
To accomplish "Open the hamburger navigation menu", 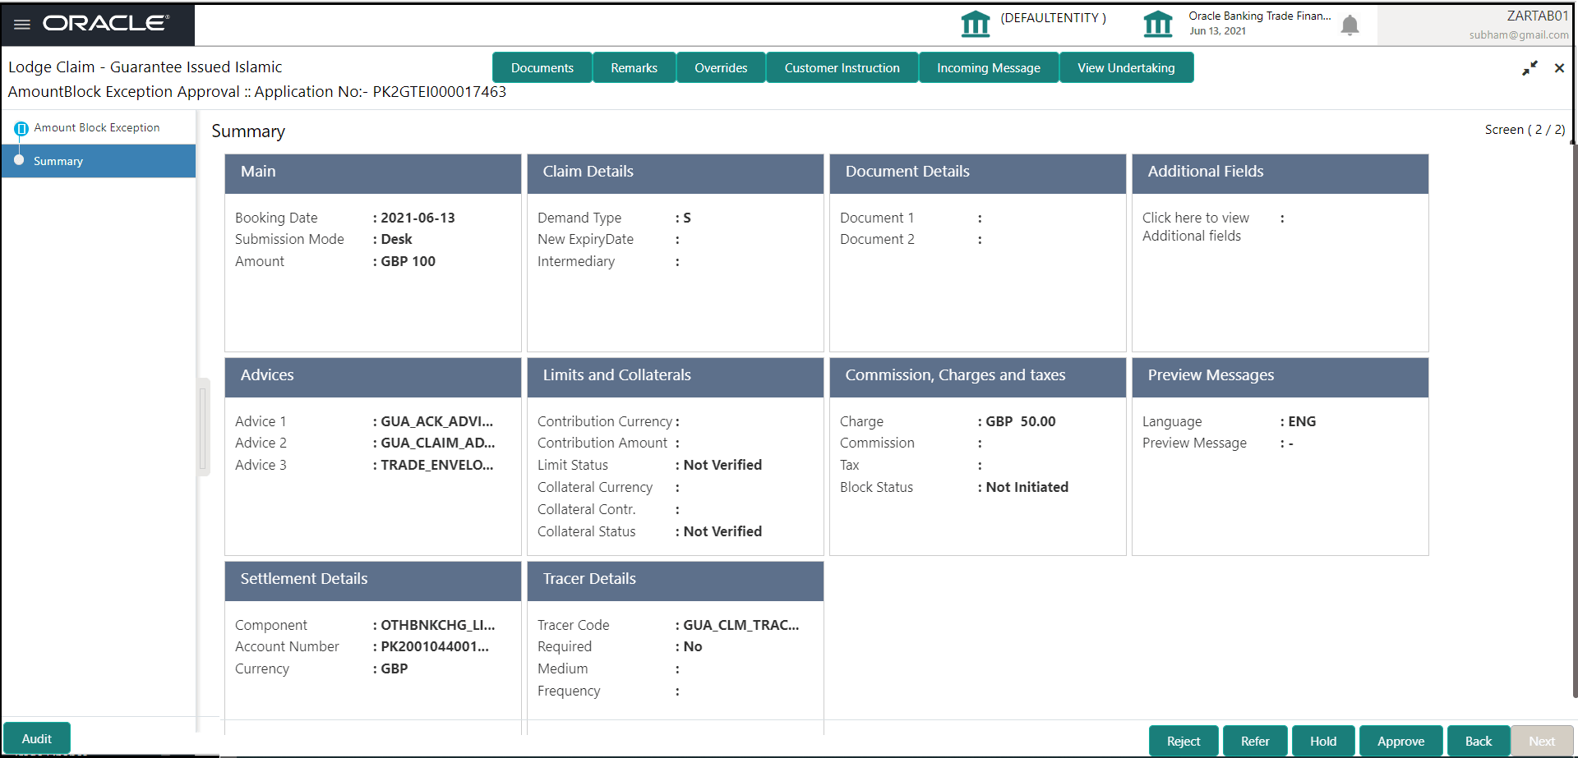I will coord(21,24).
